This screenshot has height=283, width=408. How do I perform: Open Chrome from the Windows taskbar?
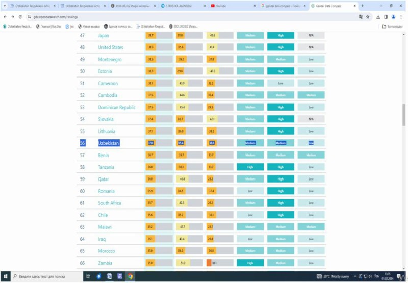coord(131,276)
